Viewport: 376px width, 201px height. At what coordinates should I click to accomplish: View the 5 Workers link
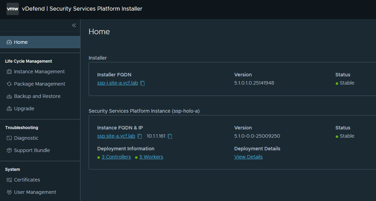(151, 157)
